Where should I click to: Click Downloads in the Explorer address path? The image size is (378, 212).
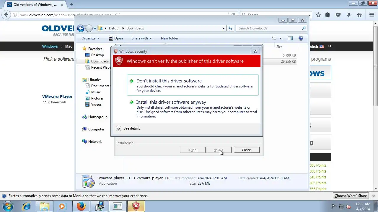[x=135, y=28]
